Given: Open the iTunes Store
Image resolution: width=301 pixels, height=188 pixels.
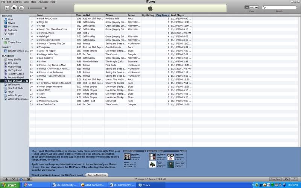Looking at the screenshot, I should click(x=13, y=42).
